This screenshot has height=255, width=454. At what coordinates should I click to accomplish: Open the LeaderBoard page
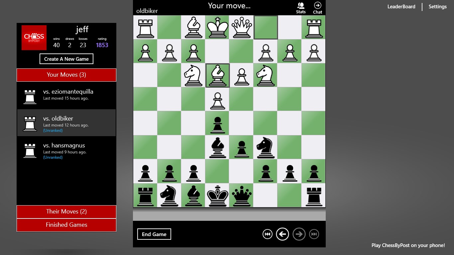401,7
